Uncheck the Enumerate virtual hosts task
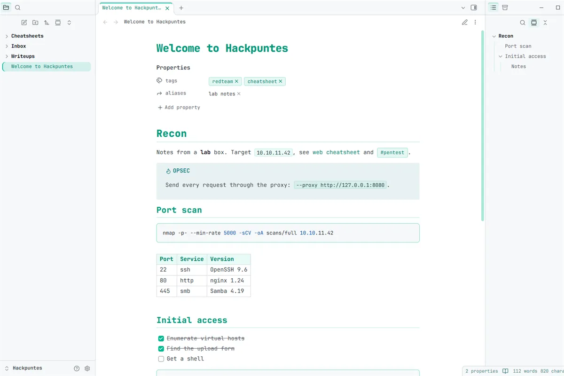This screenshot has height=376, width=564. [161, 338]
